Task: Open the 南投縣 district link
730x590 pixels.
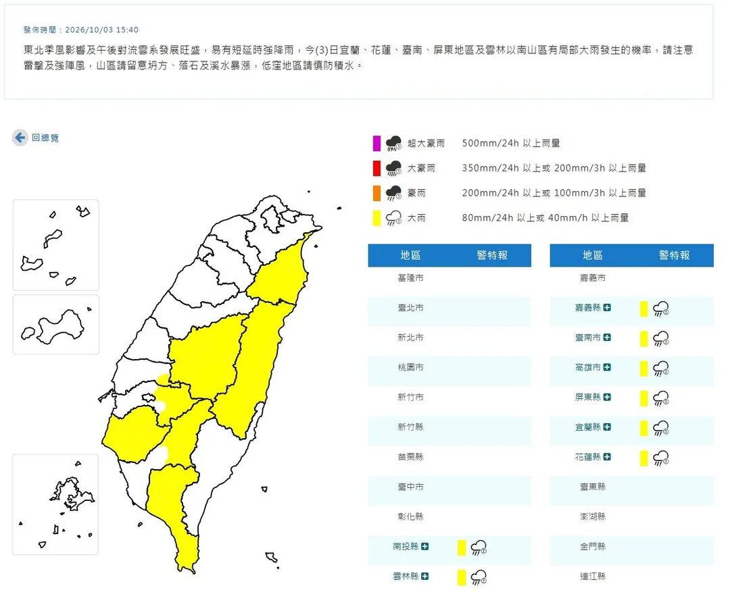Action: click(406, 546)
